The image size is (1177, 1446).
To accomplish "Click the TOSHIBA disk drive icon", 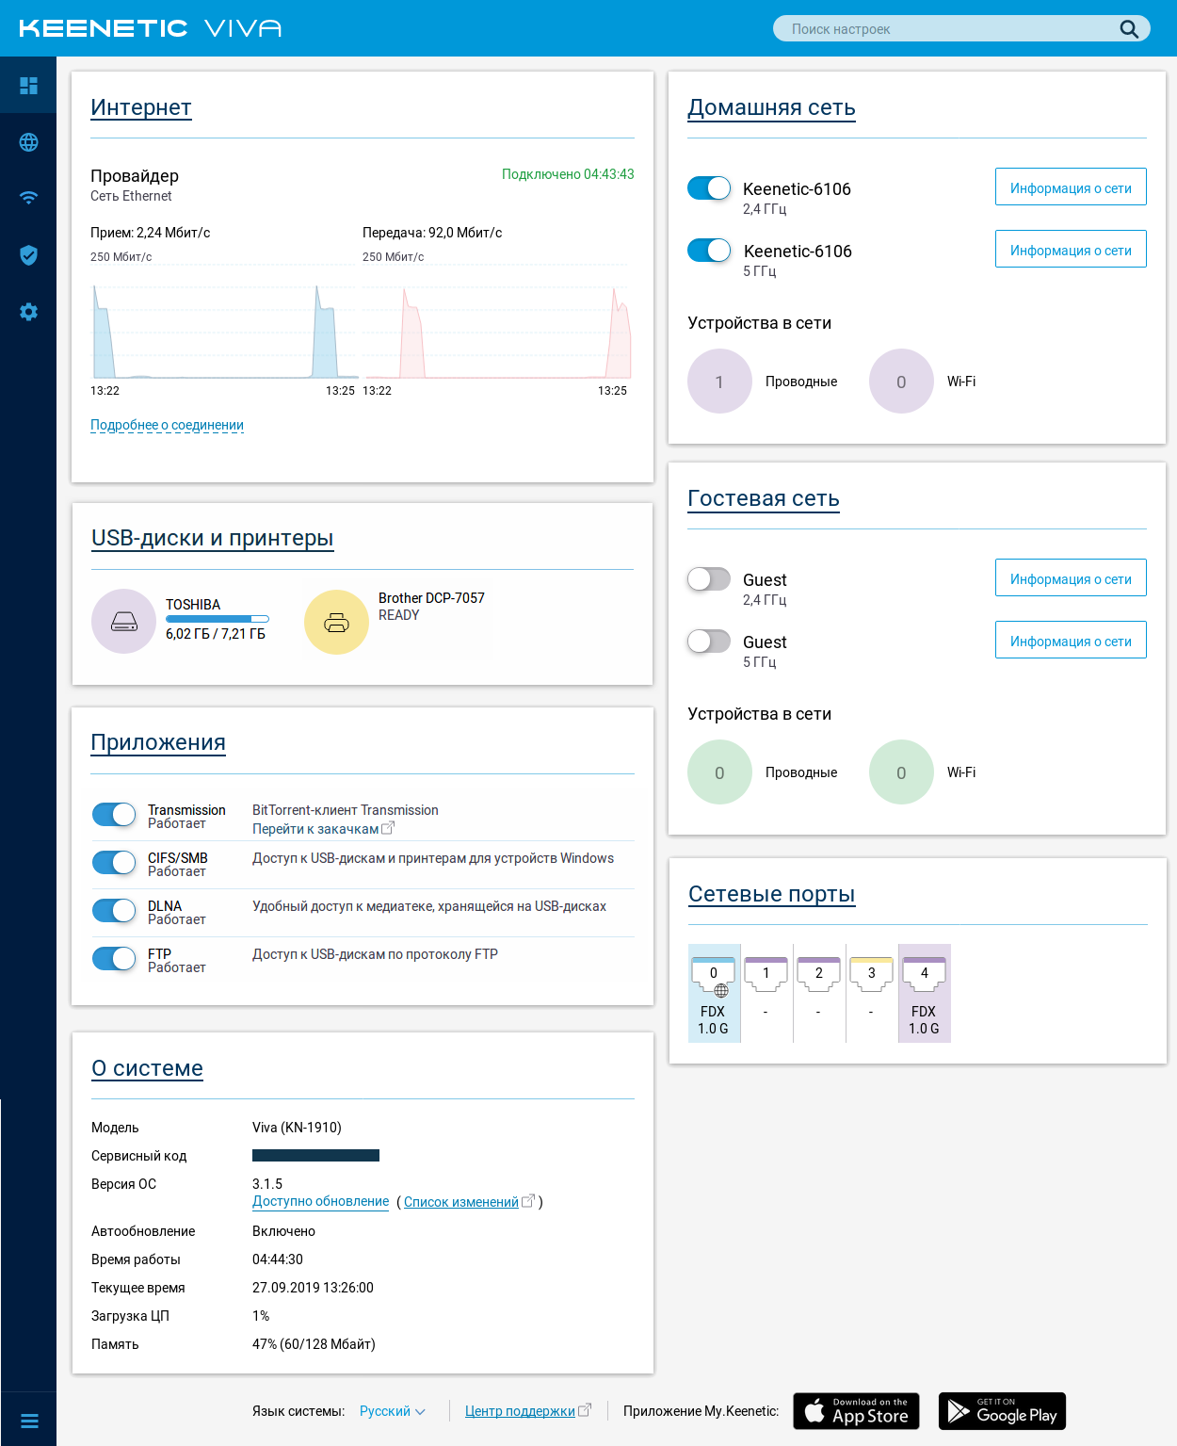I will [x=123, y=622].
